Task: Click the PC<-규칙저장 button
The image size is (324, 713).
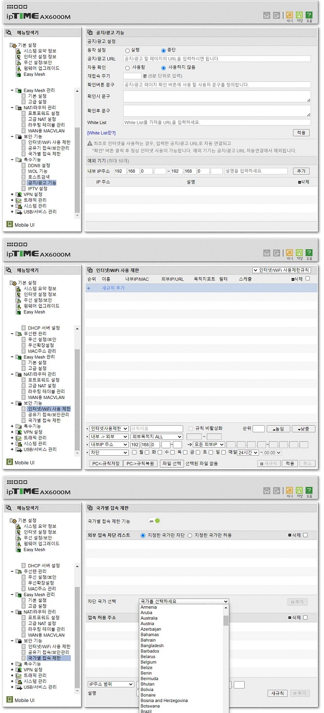Action: click(x=106, y=463)
